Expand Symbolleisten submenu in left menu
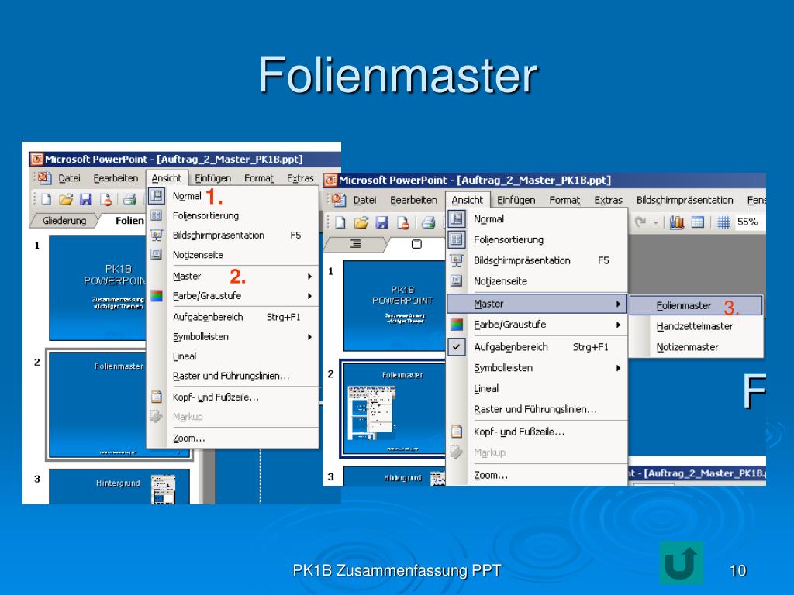This screenshot has height=595, width=794. pos(309,336)
